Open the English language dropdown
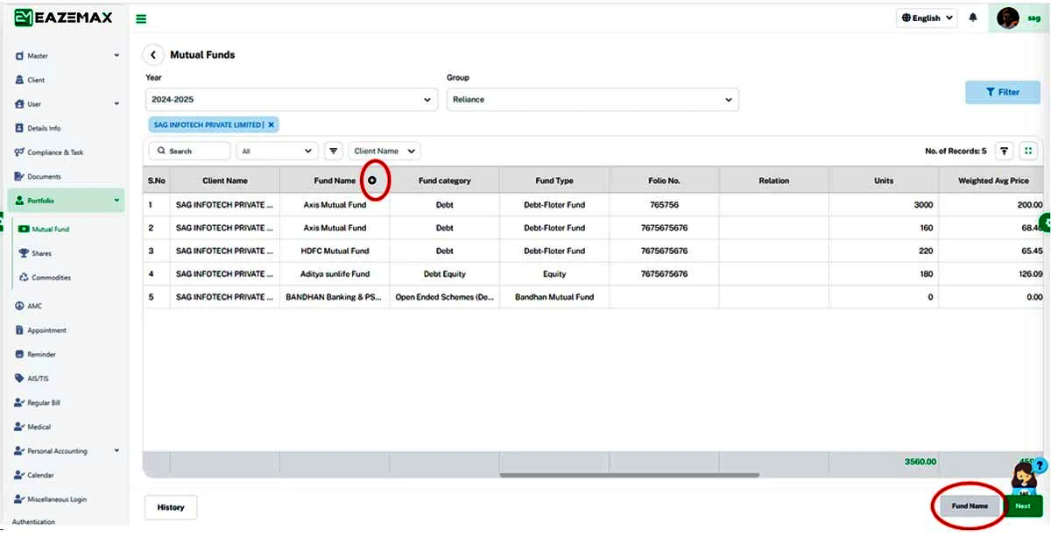Viewport: 1051px width, 552px height. [x=927, y=18]
